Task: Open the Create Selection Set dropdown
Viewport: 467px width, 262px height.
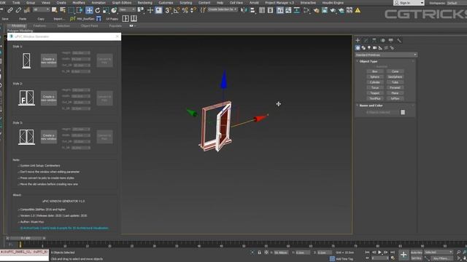Action: [223, 9]
